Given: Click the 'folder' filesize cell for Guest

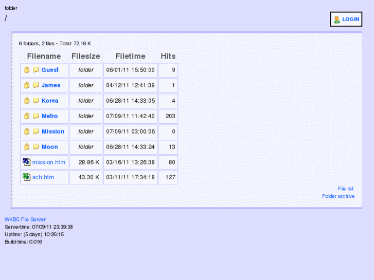Looking at the screenshot, I should tap(86, 70).
